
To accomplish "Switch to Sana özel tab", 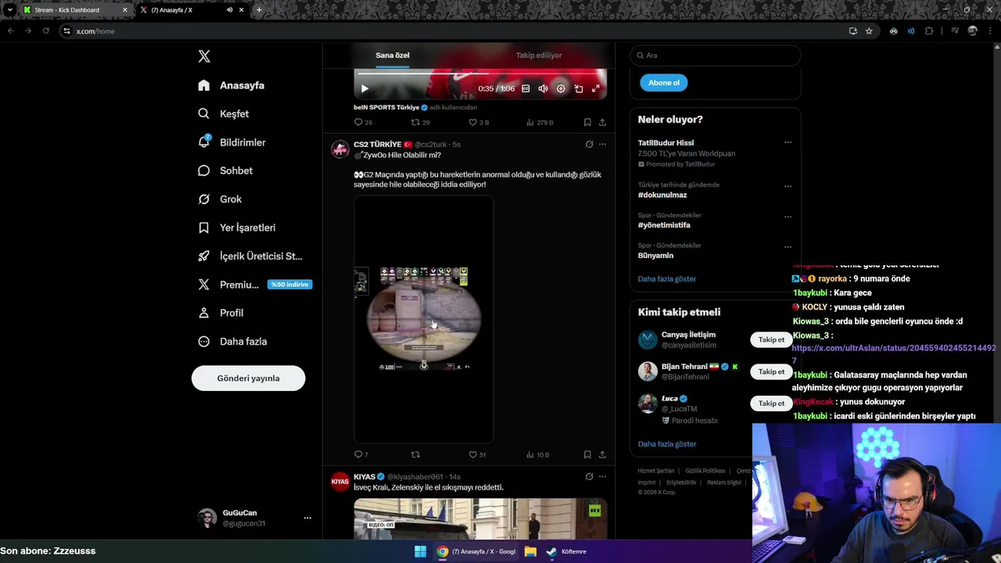I will tap(393, 56).
